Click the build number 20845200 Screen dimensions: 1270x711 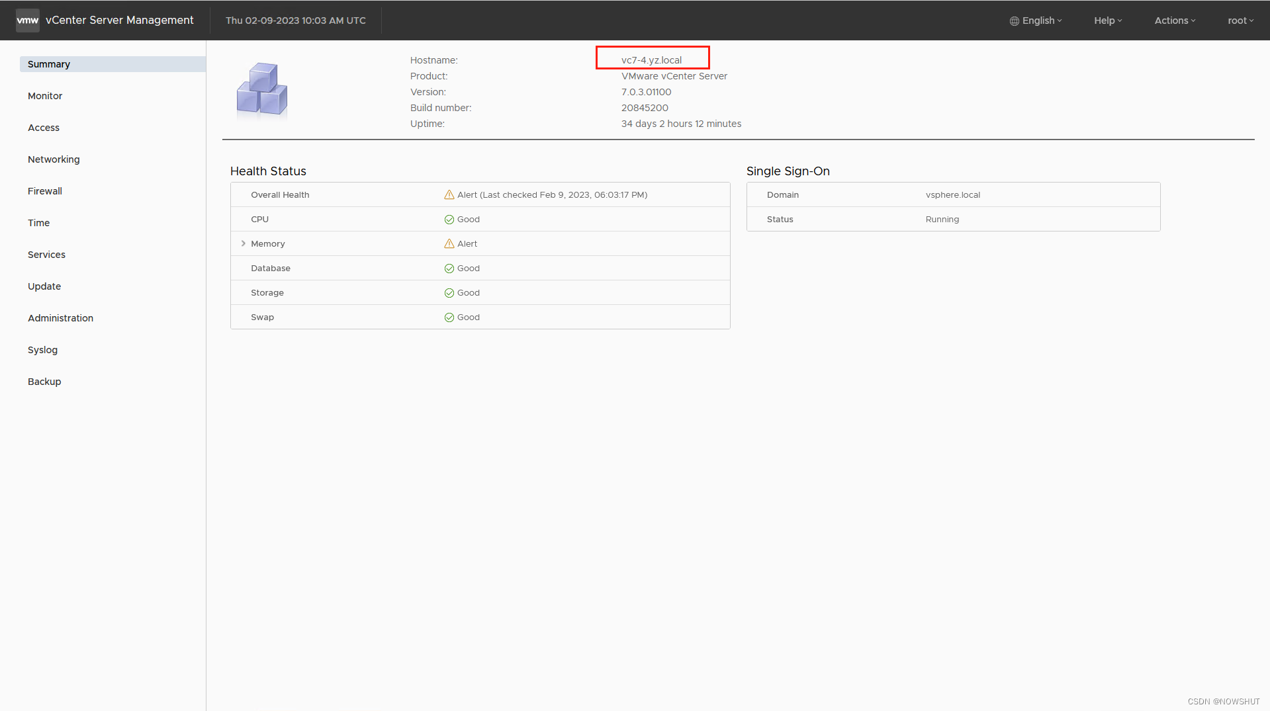click(x=645, y=108)
